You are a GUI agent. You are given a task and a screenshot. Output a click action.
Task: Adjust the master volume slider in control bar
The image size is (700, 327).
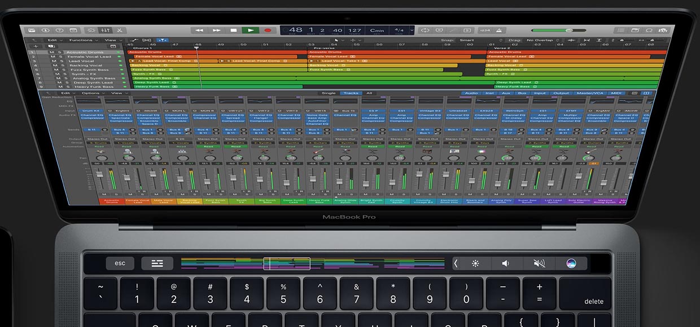click(568, 30)
